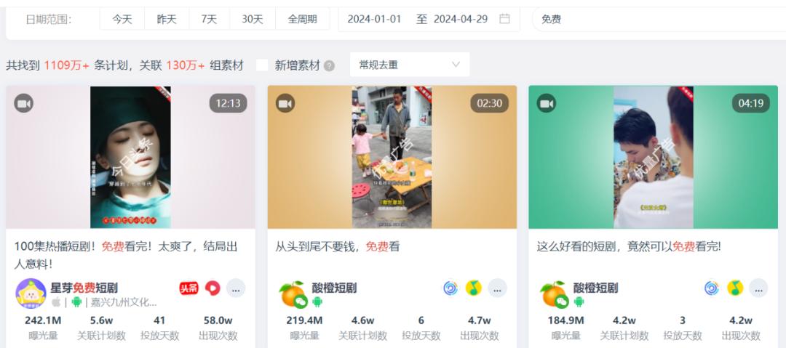
Task: Click the red play platform icon
Action: (x=213, y=288)
